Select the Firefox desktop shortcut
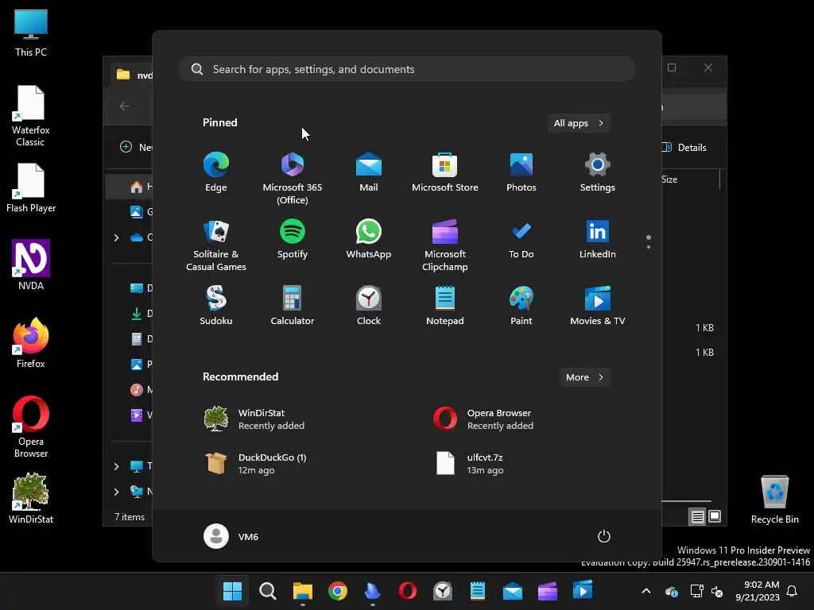814x610 pixels. tap(31, 342)
